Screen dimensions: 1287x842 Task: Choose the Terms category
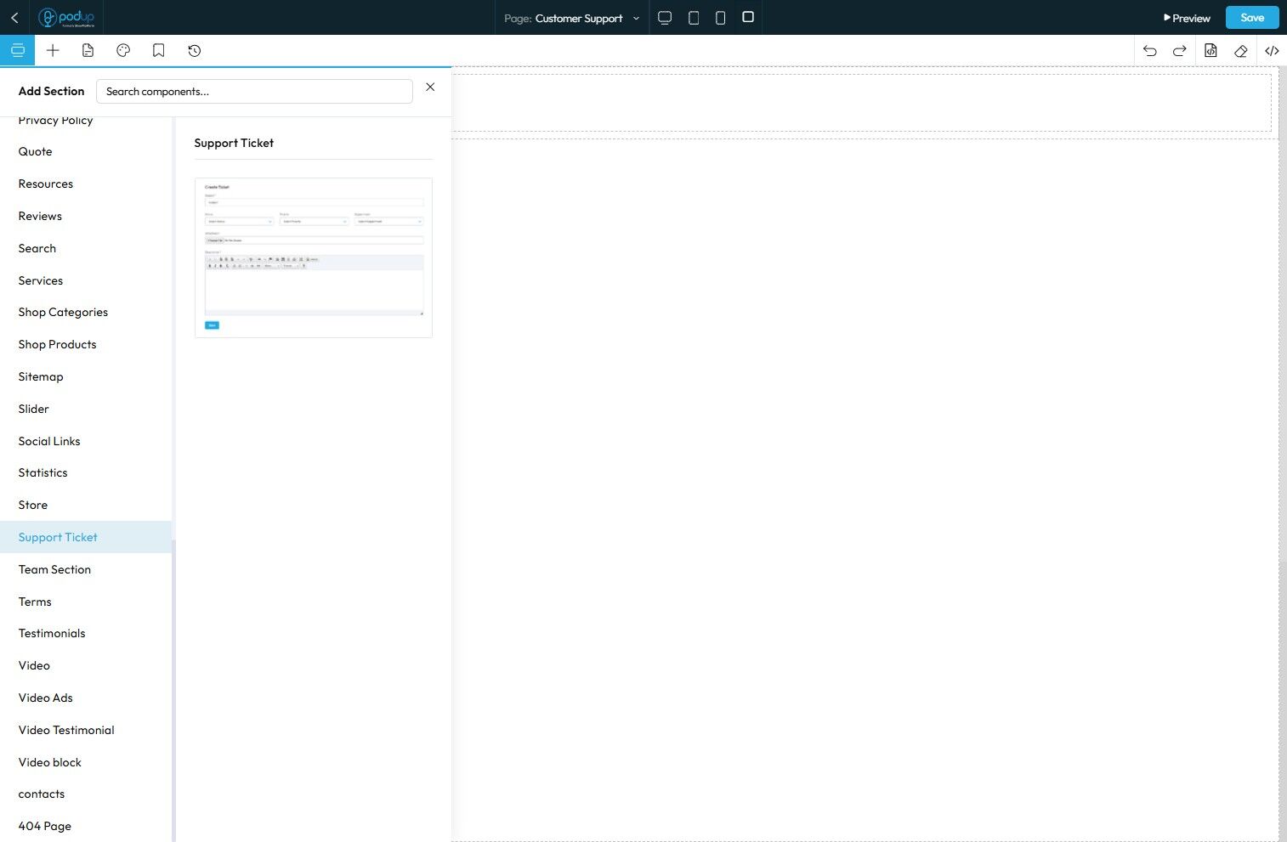coord(35,602)
